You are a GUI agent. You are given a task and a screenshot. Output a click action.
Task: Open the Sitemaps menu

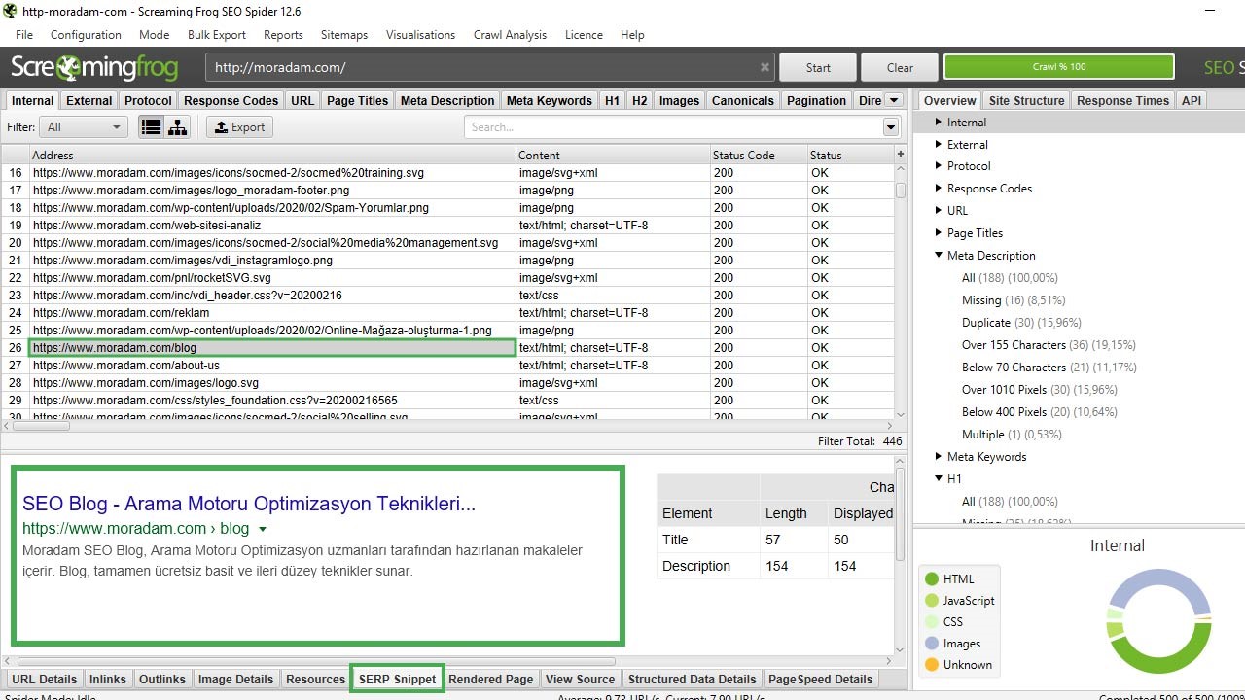pos(344,35)
